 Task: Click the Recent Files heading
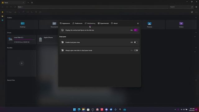(x=11, y=80)
